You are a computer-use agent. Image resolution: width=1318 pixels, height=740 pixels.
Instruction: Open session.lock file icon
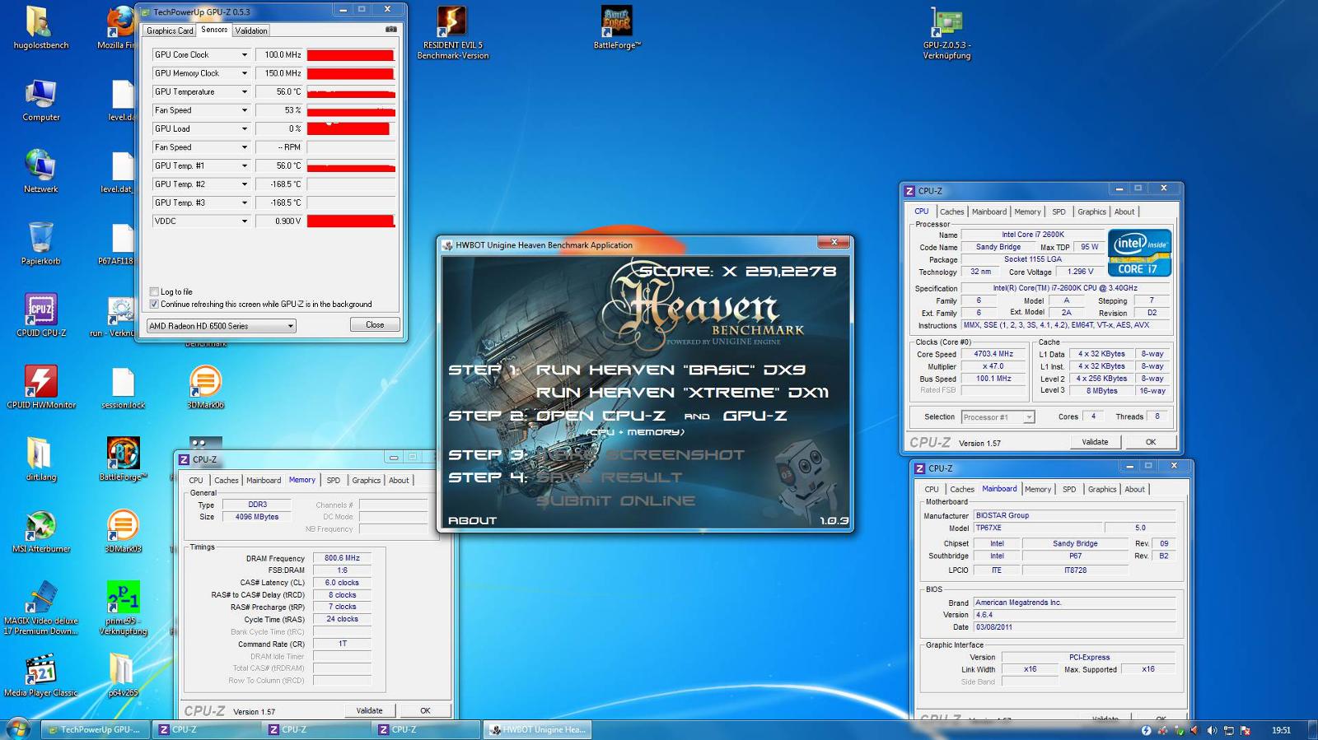123,387
